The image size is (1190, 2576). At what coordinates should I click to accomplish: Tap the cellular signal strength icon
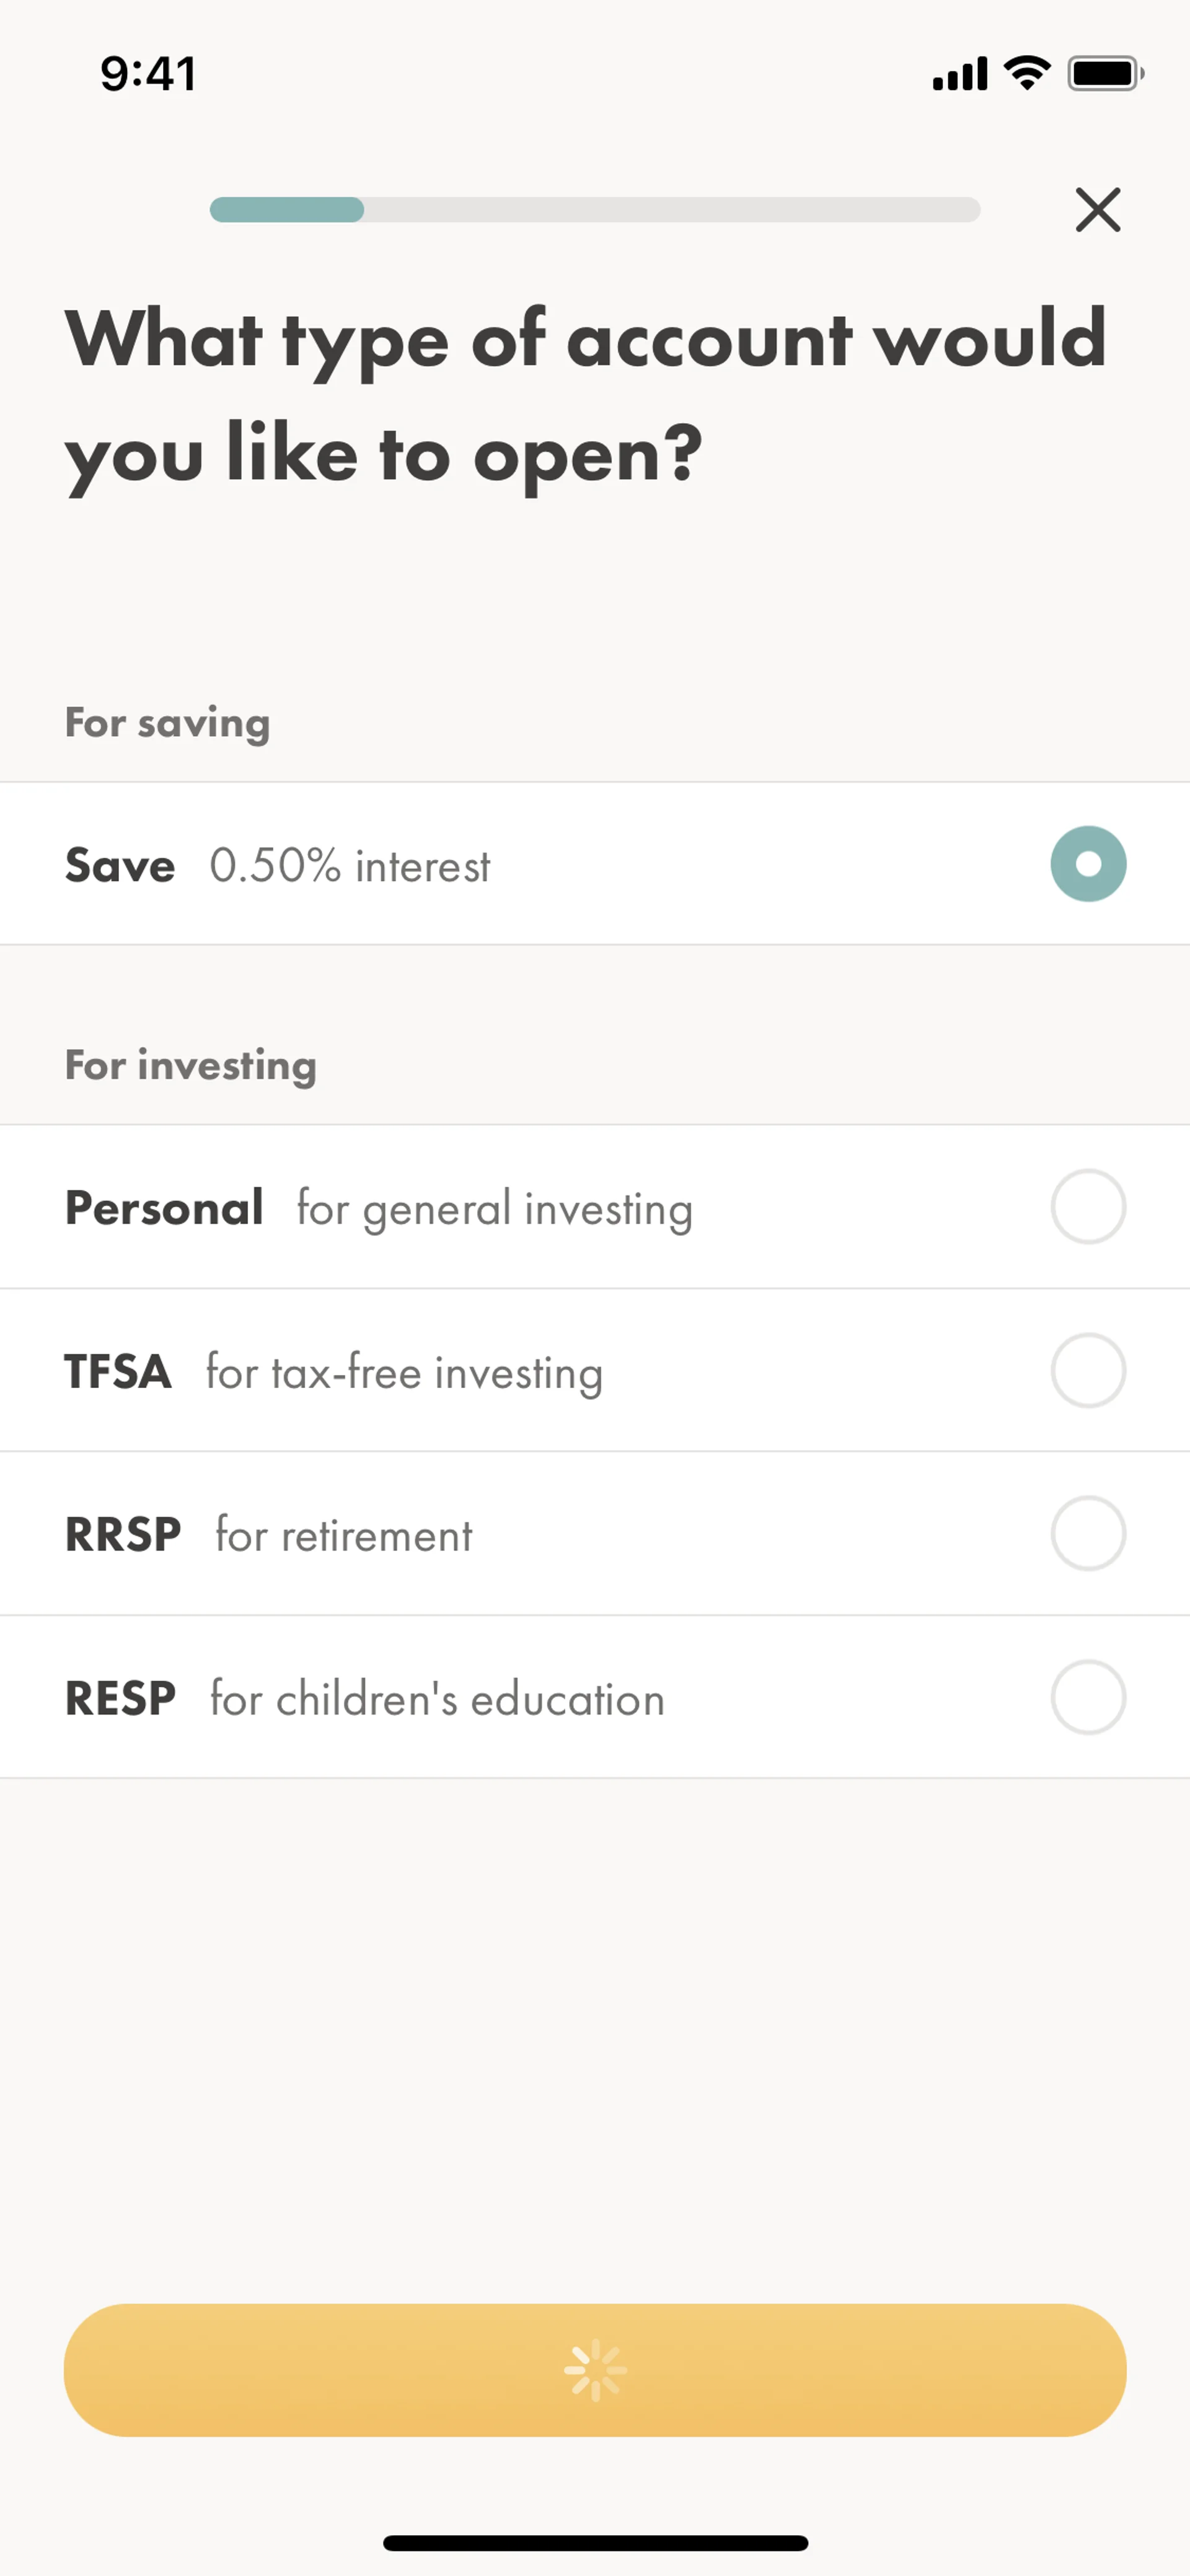click(959, 74)
